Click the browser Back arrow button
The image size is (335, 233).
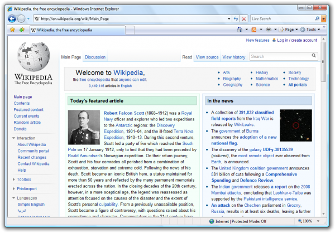point(12,19)
